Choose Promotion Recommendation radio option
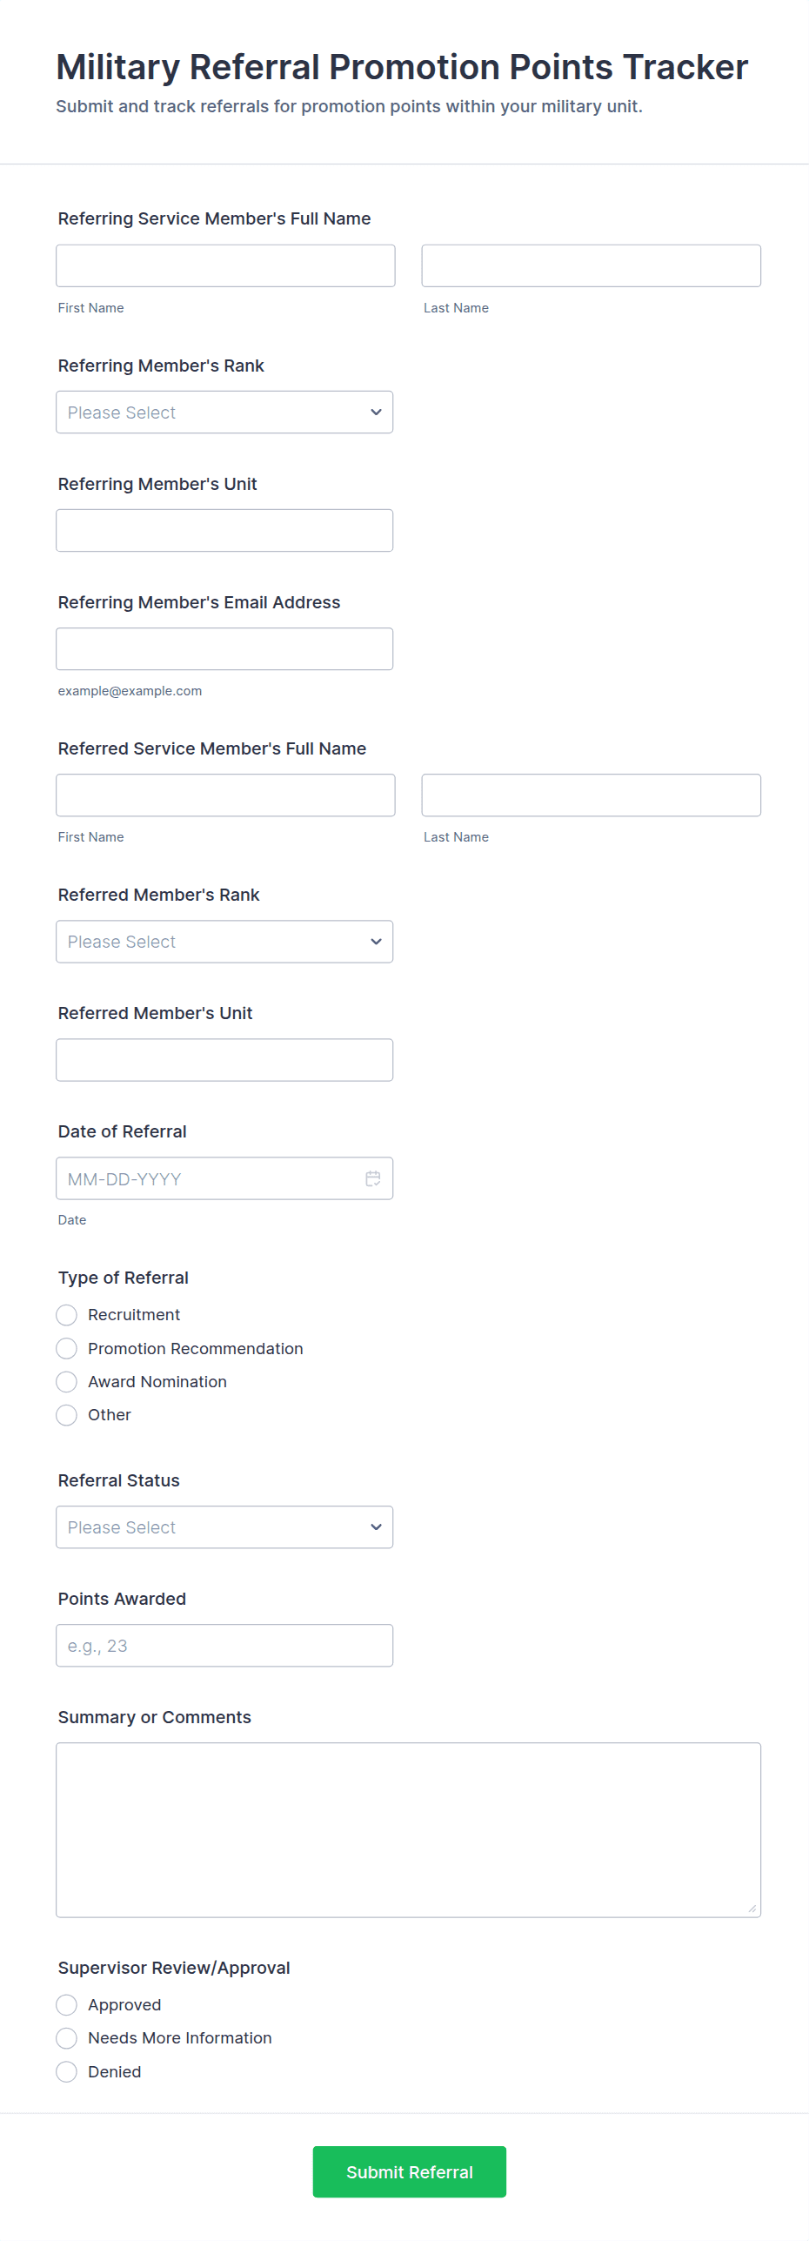This screenshot has width=809, height=2241. [67, 1349]
